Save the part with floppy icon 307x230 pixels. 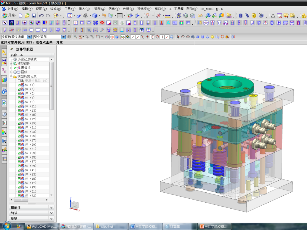(34, 15)
